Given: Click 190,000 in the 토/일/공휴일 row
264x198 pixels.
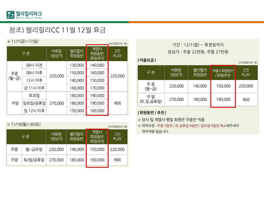Looking at the screenshot, I should pos(97,160).
